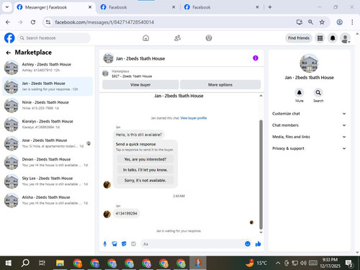Open the account profile menu avatar

coord(346,38)
